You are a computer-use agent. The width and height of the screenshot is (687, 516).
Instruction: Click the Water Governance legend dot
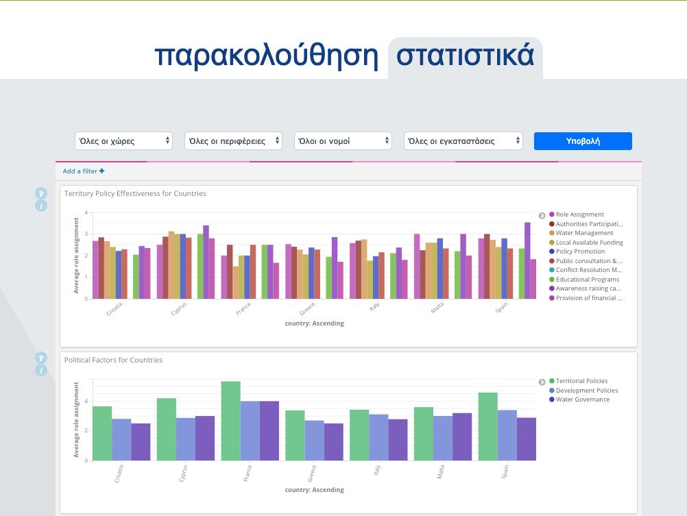[x=552, y=400]
